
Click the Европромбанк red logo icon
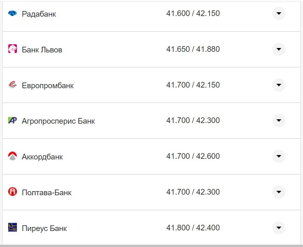(13, 85)
